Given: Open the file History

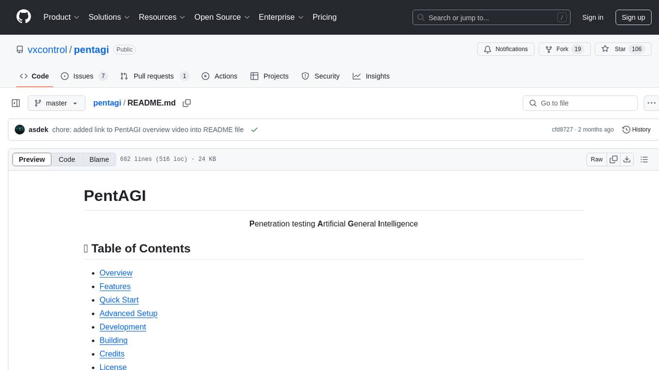Looking at the screenshot, I should tap(636, 130).
